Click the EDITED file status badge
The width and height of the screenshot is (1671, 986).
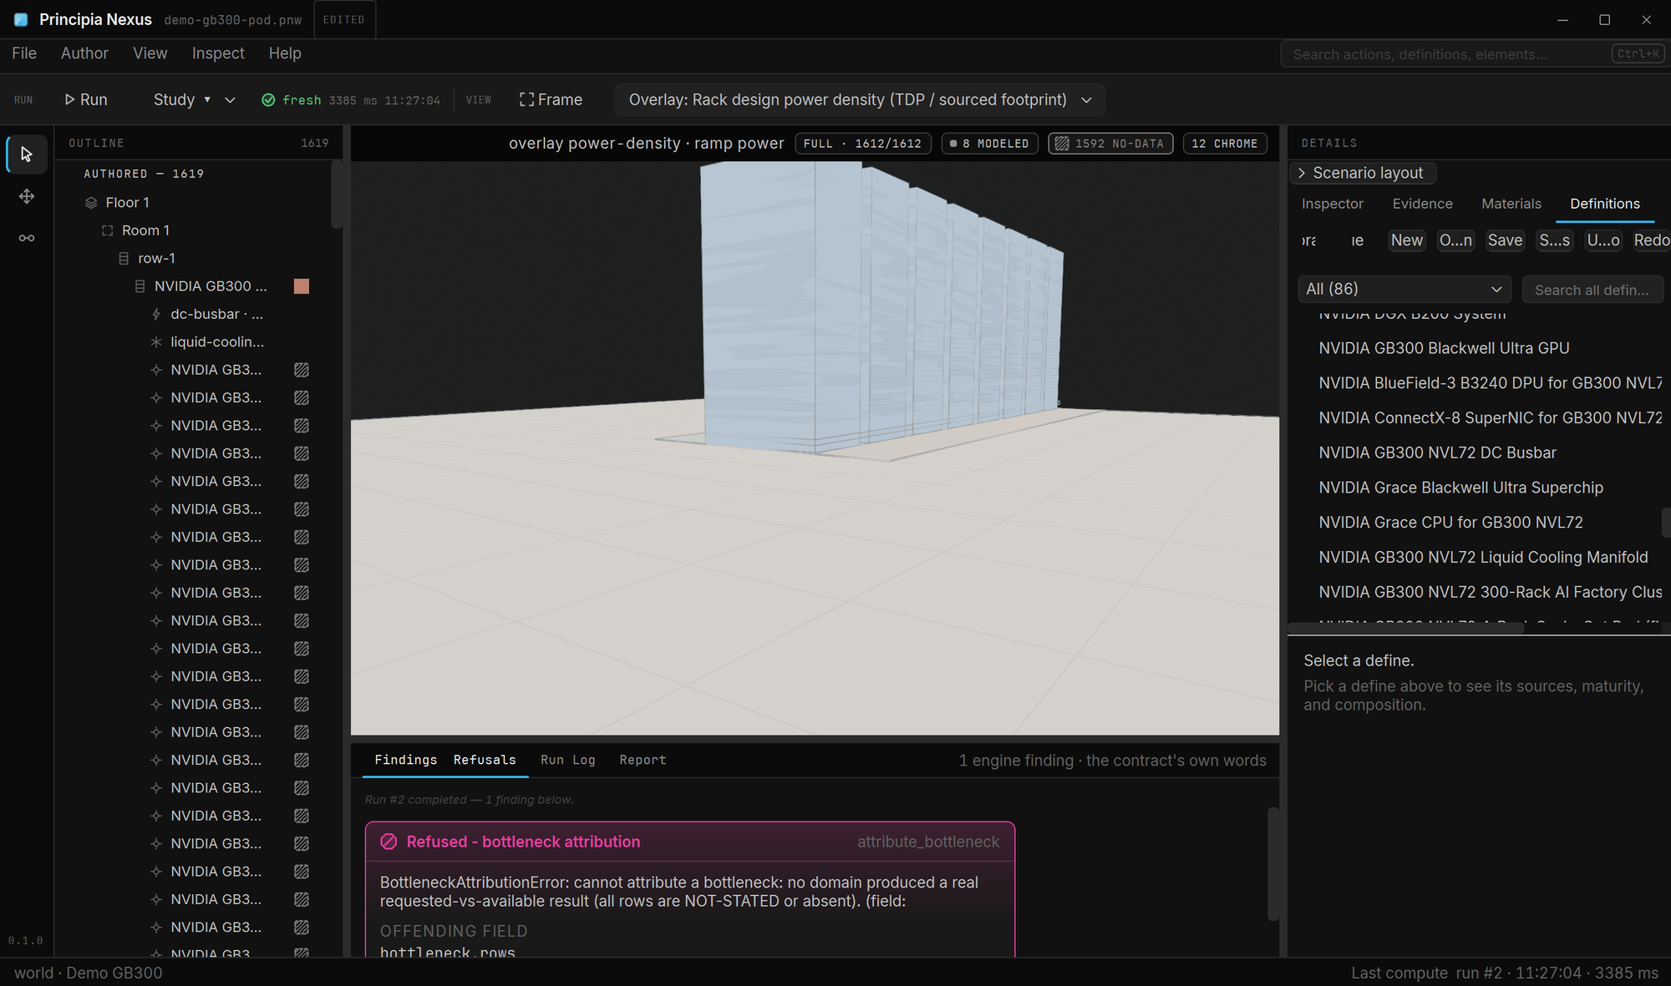pos(344,19)
